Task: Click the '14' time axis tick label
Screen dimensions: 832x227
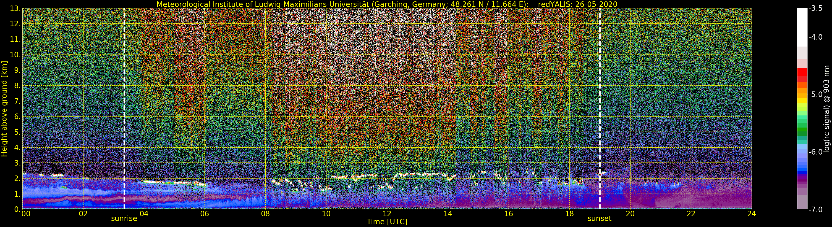Action: (448, 214)
